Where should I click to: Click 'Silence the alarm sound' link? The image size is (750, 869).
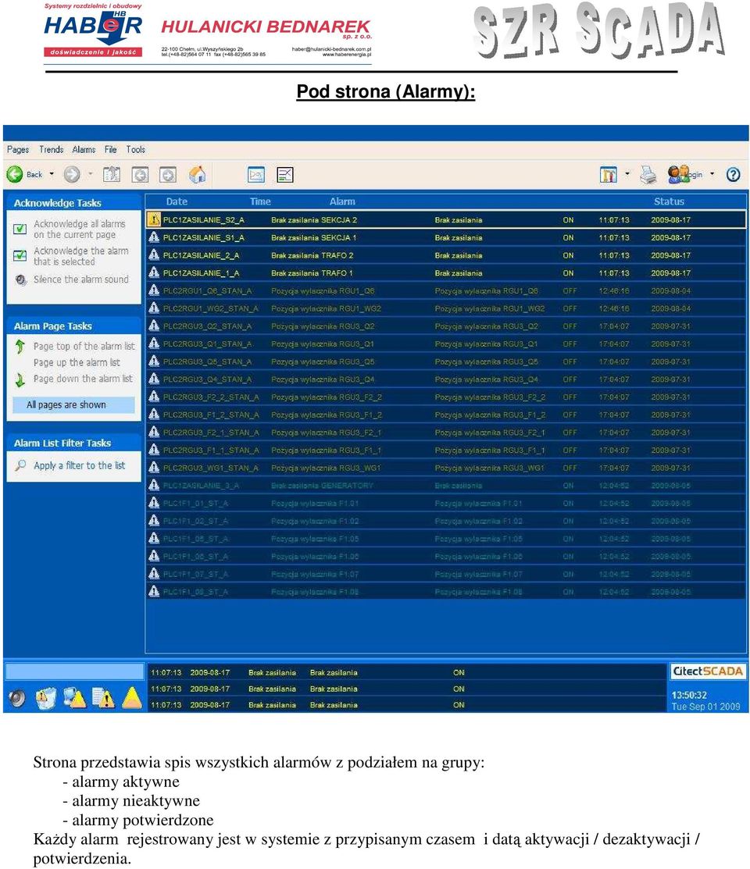pos(81,280)
